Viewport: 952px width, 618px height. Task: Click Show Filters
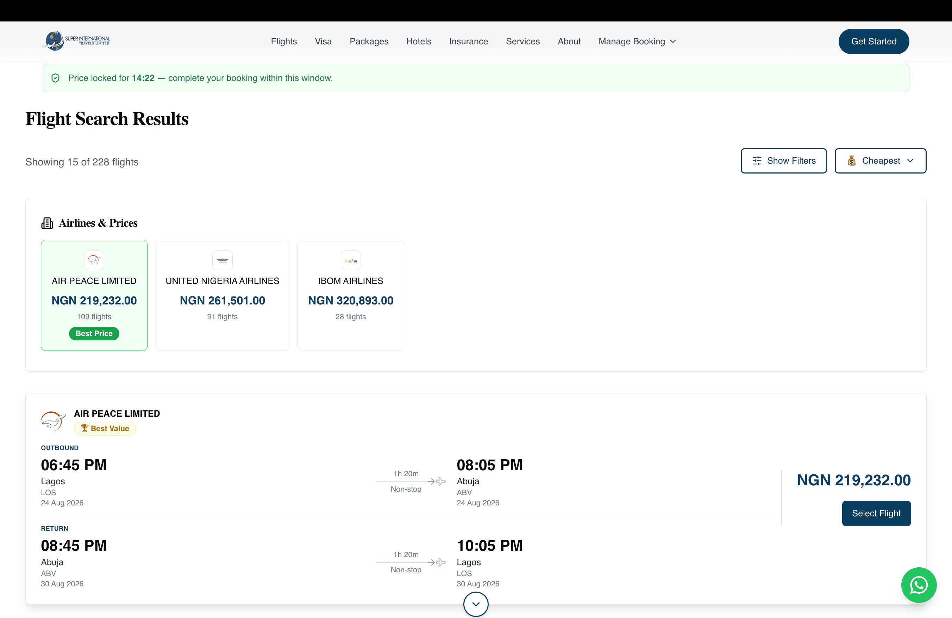783,161
